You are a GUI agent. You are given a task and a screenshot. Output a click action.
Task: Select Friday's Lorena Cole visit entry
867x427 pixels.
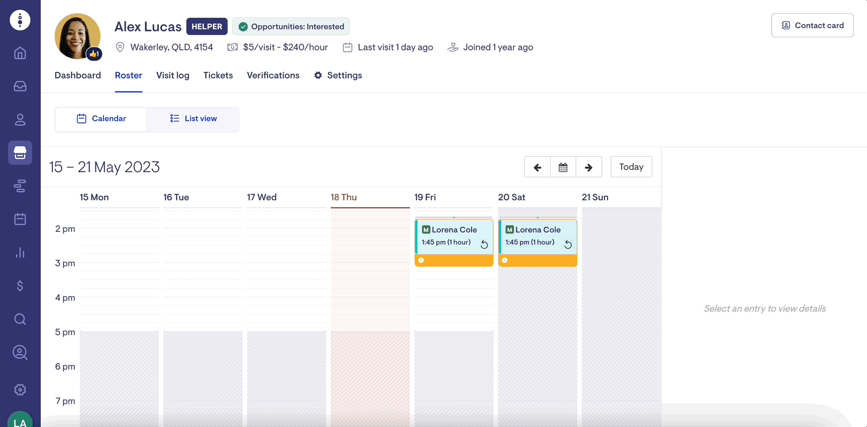pyautogui.click(x=454, y=236)
